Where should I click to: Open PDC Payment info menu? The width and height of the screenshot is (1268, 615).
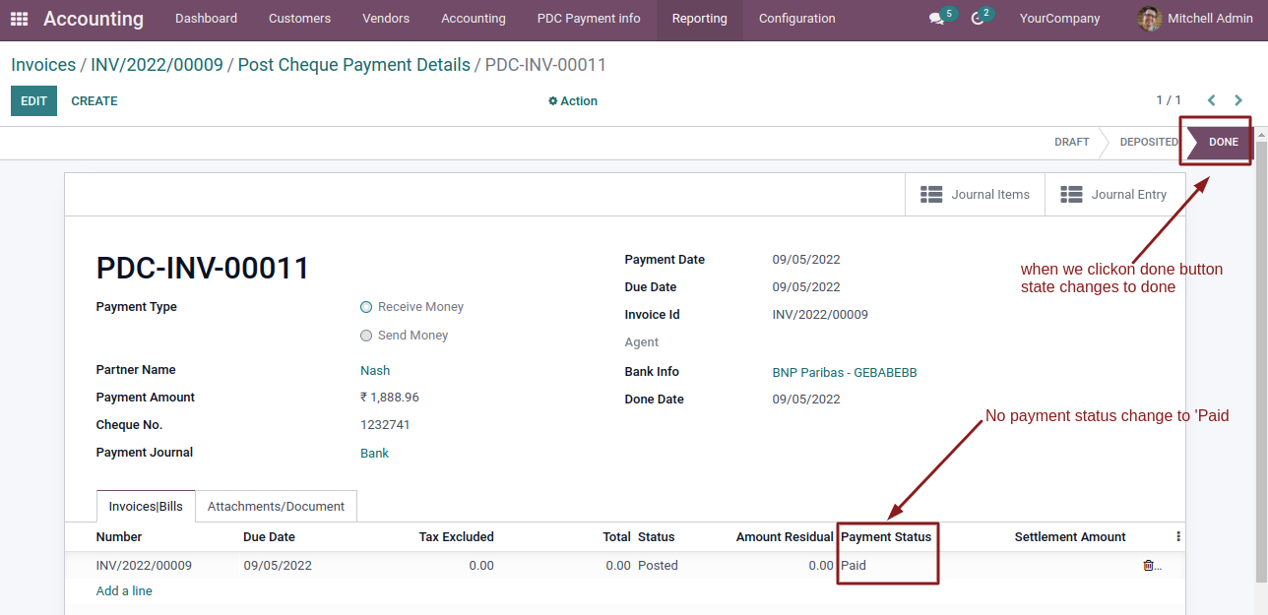coord(589,19)
